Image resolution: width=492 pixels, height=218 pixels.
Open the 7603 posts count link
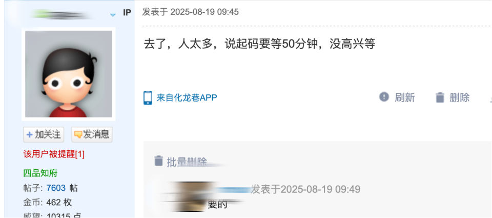pyautogui.click(x=56, y=188)
